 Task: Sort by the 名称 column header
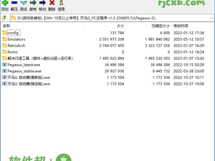(x=7, y=26)
